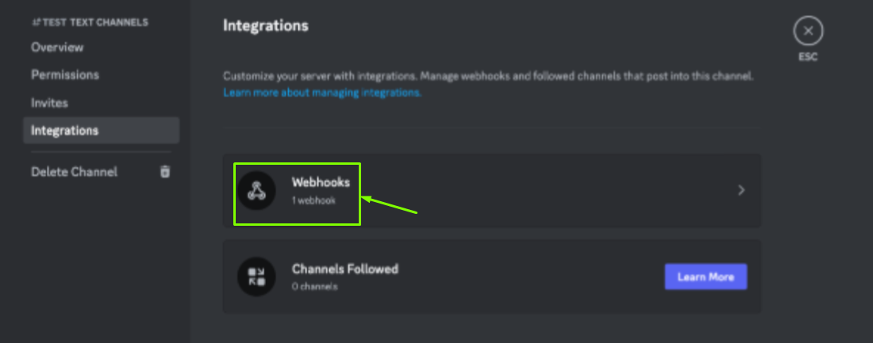Image resolution: width=873 pixels, height=343 pixels.
Task: Click the Integrations page heading
Action: [x=266, y=25]
